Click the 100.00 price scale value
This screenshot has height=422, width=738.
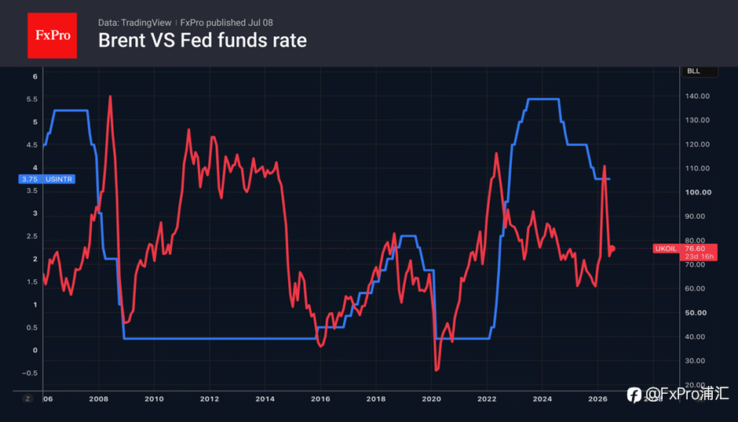point(698,192)
